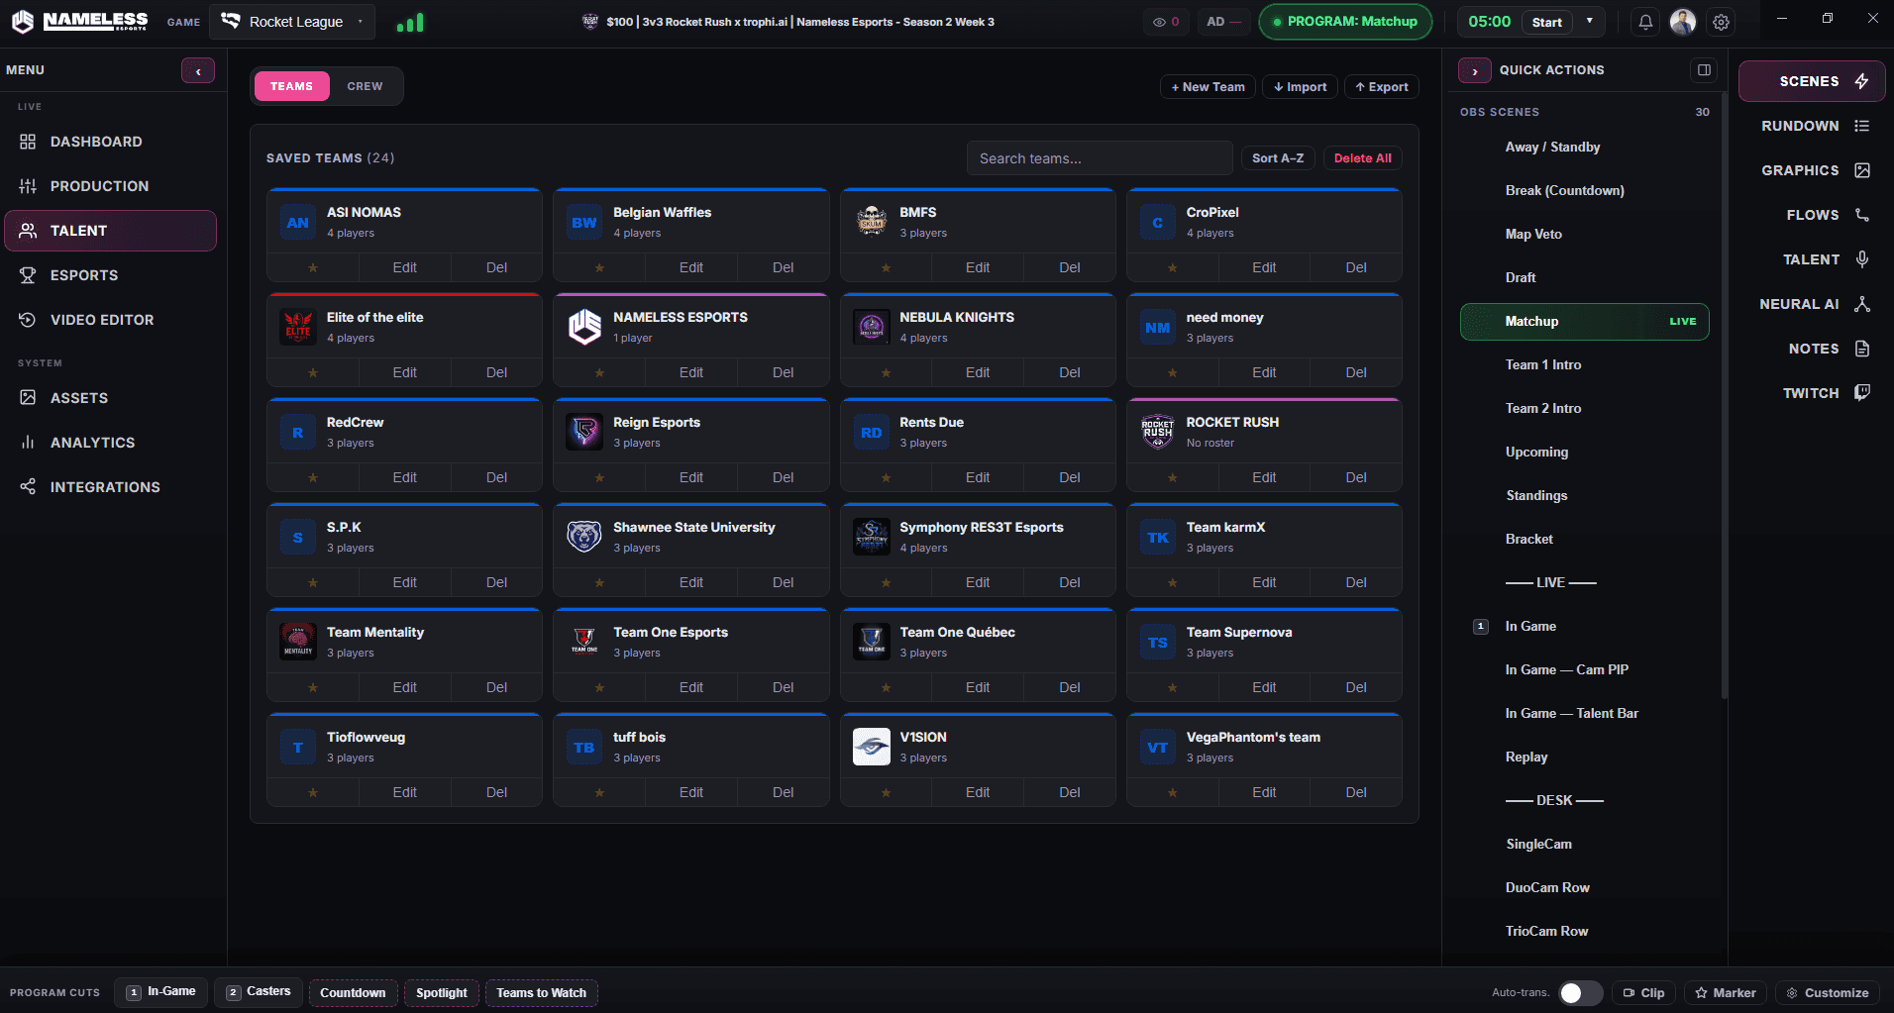Click the user profile avatar

coord(1683,22)
